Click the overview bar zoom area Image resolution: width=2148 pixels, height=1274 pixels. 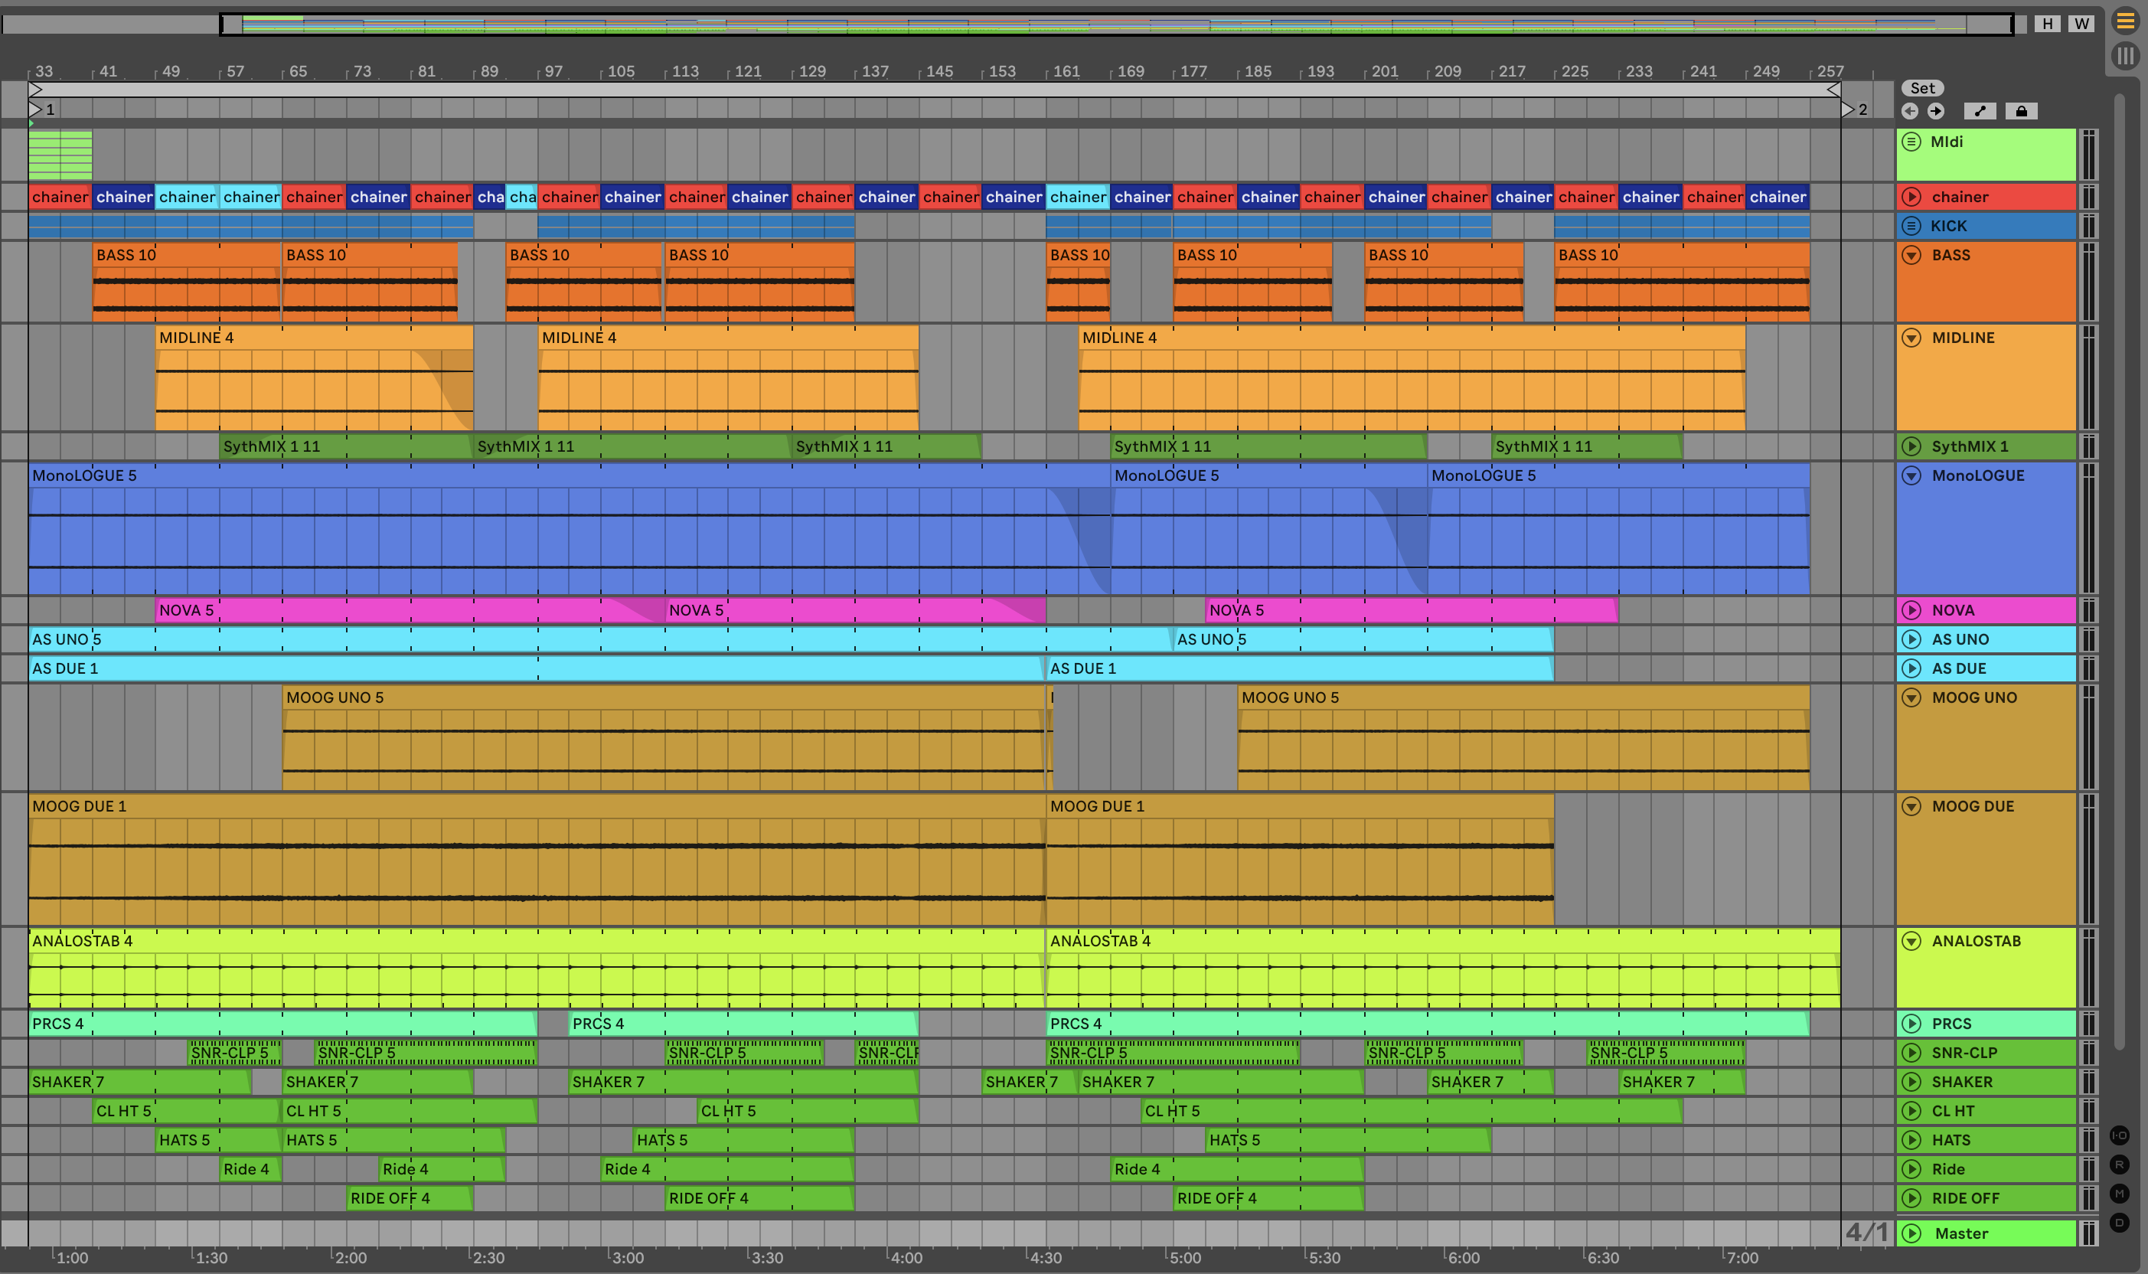click(x=1115, y=24)
